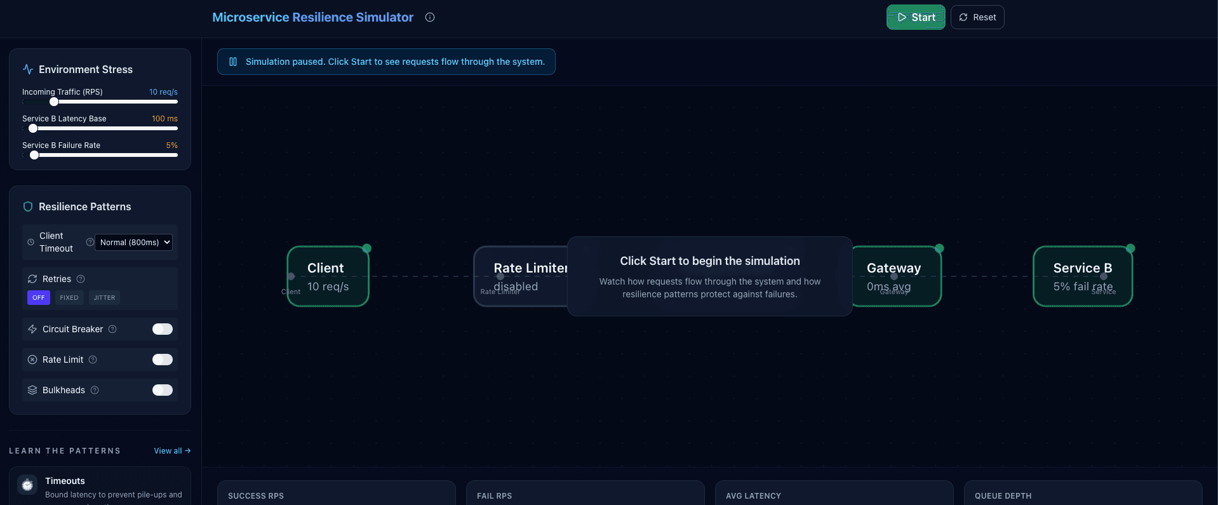Click the Environment Stress pulse icon

coord(28,69)
